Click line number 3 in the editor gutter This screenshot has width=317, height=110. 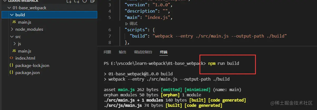click(x=110, y=5)
